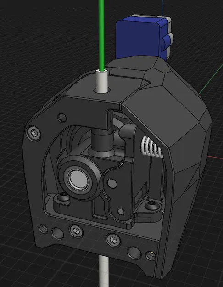This screenshot has width=223, height=287.
Task: Click the white PTFE tube at the top inlet
Action: tap(102, 81)
